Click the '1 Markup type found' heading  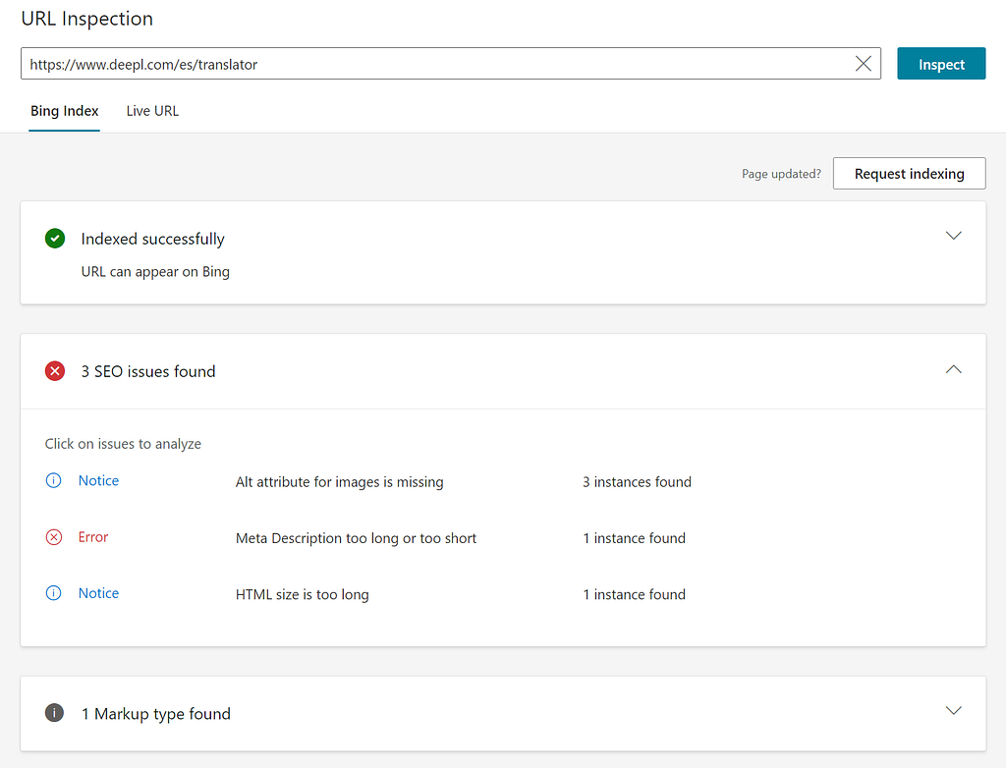point(156,713)
